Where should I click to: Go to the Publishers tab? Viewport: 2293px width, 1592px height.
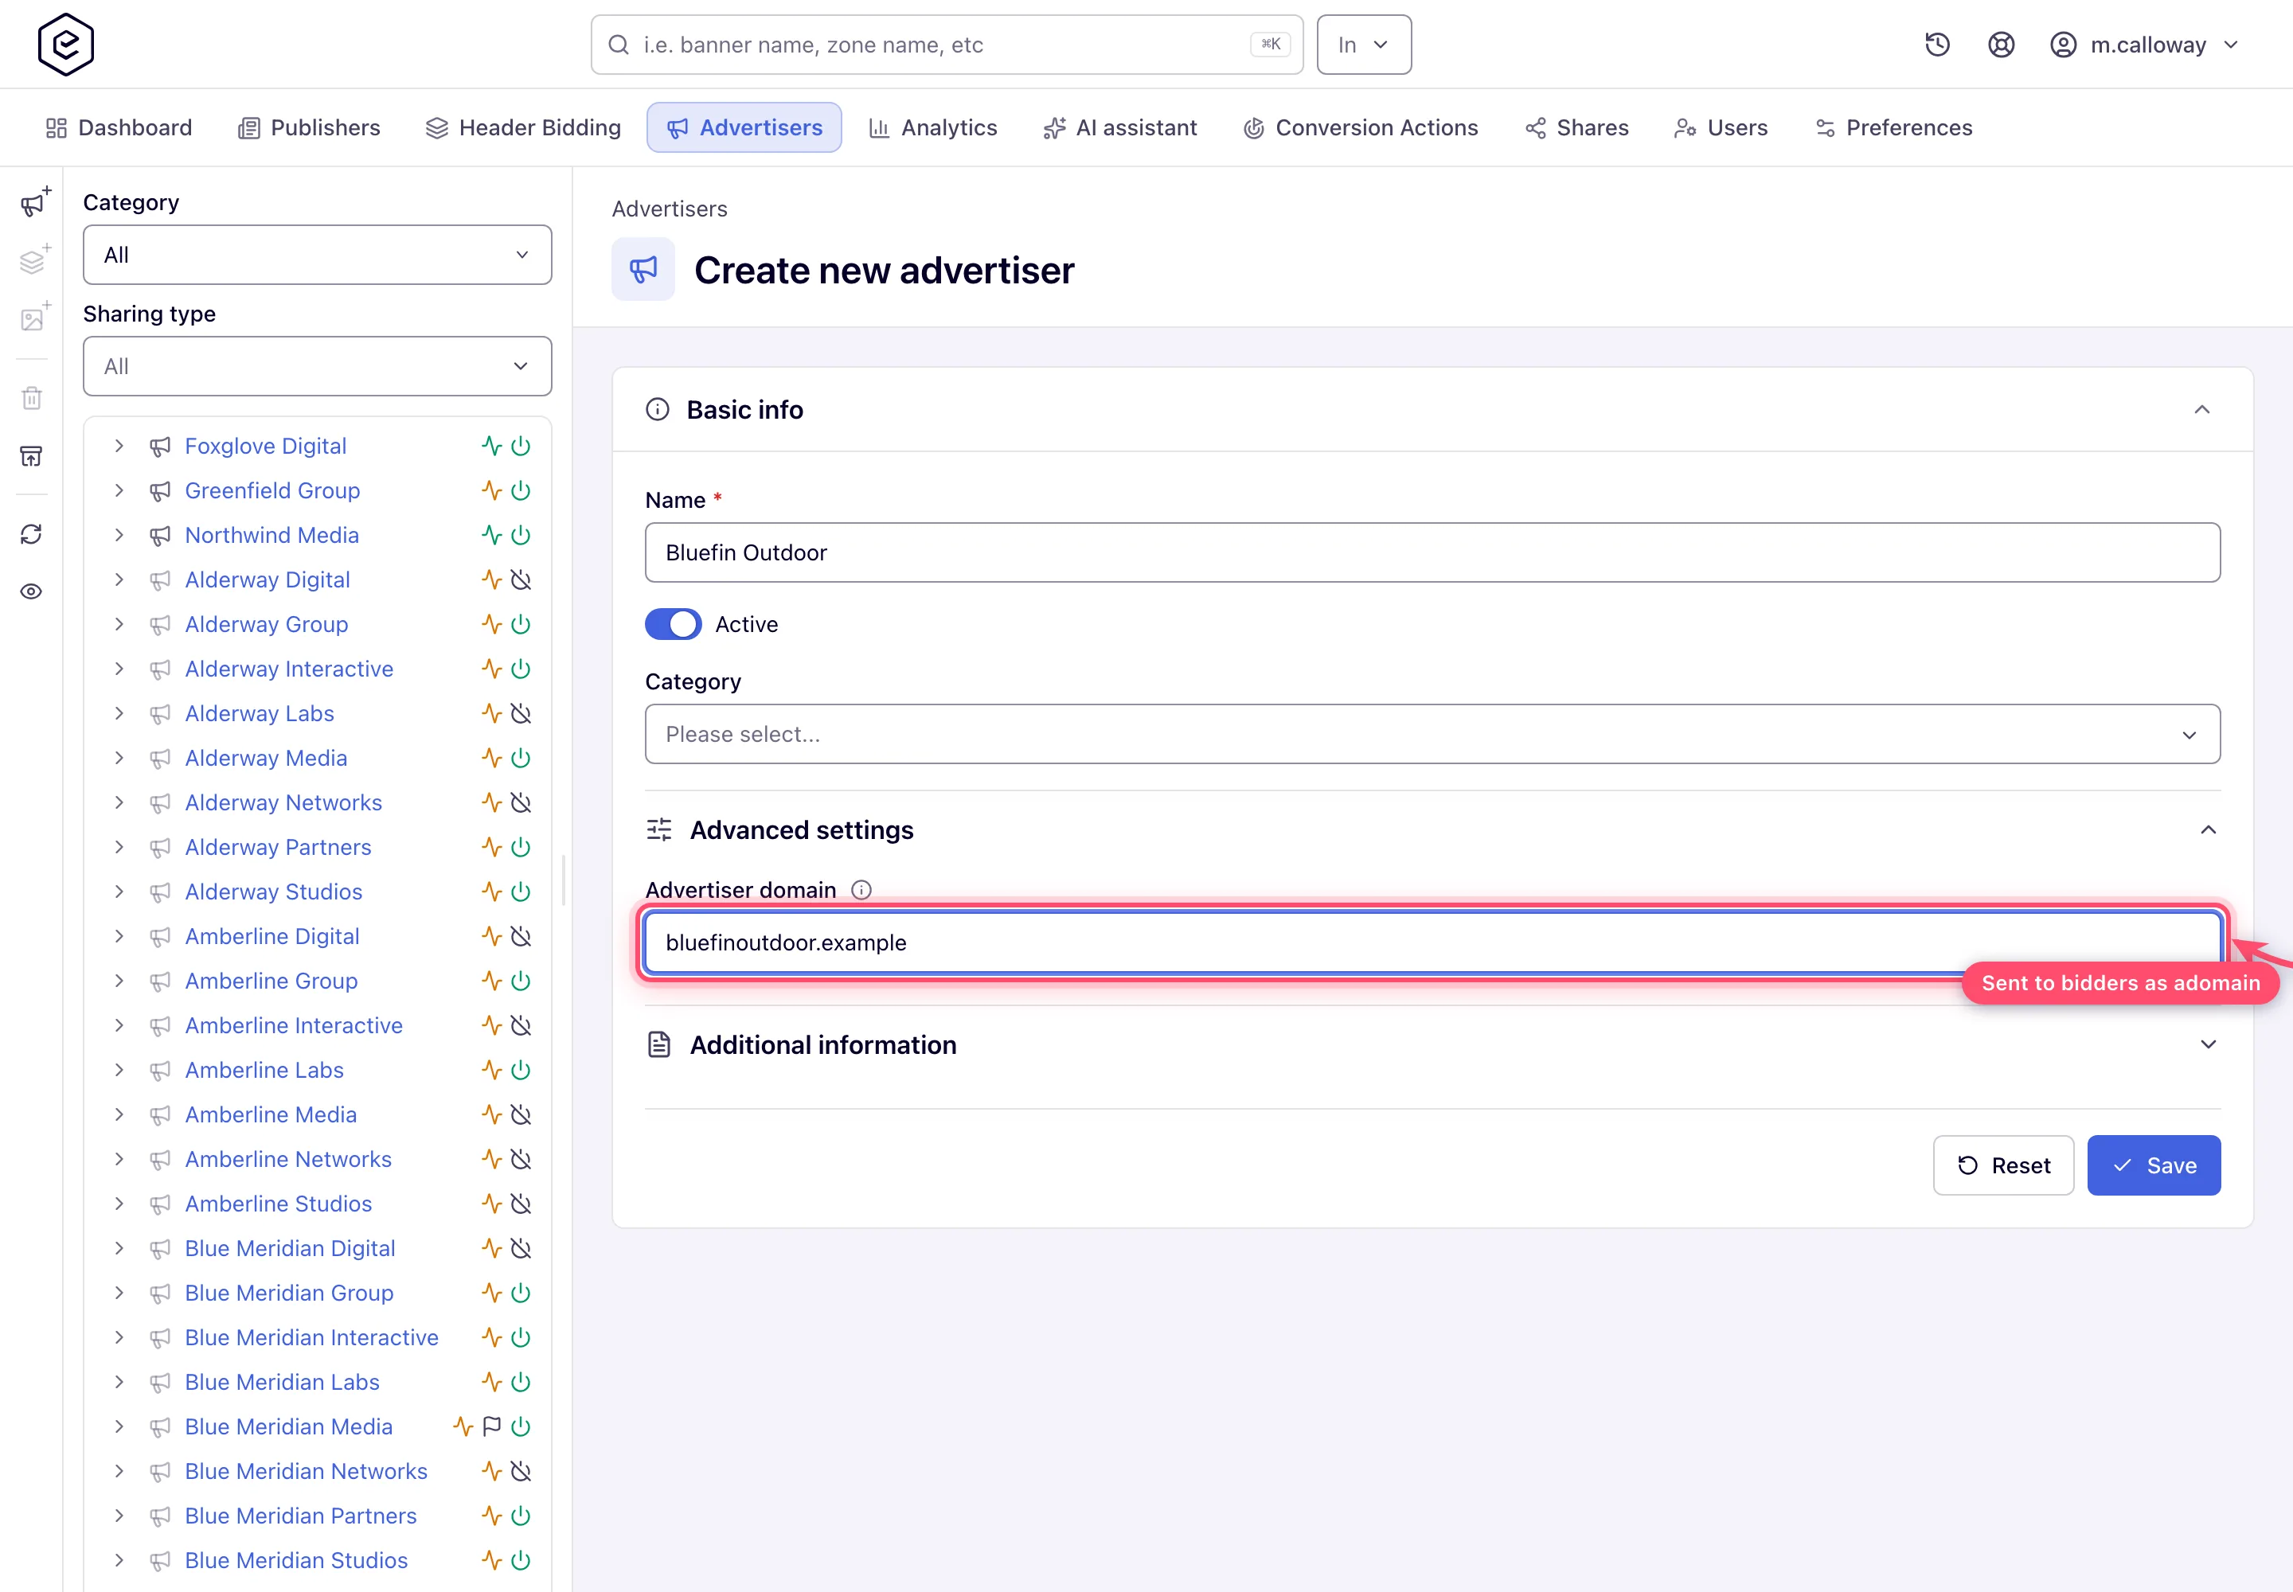310,127
